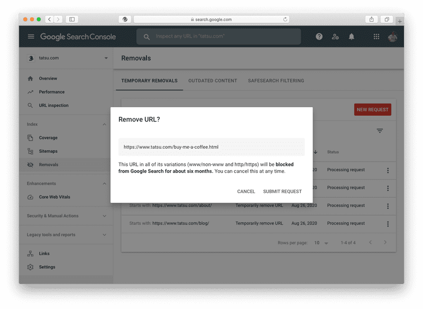Click the user settings people icon
Viewport: 423px width, 309px height.
pos(335,36)
